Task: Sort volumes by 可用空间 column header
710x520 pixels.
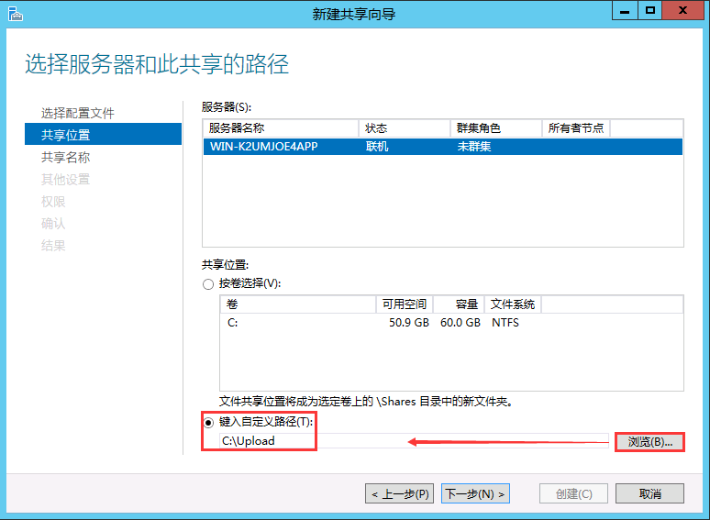Action: click(x=404, y=304)
